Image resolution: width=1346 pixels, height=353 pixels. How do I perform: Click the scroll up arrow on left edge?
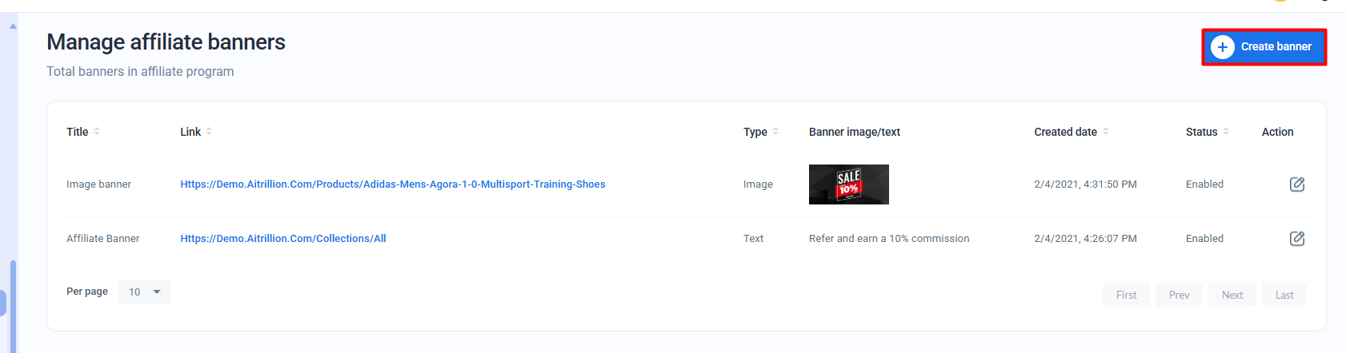(x=13, y=26)
